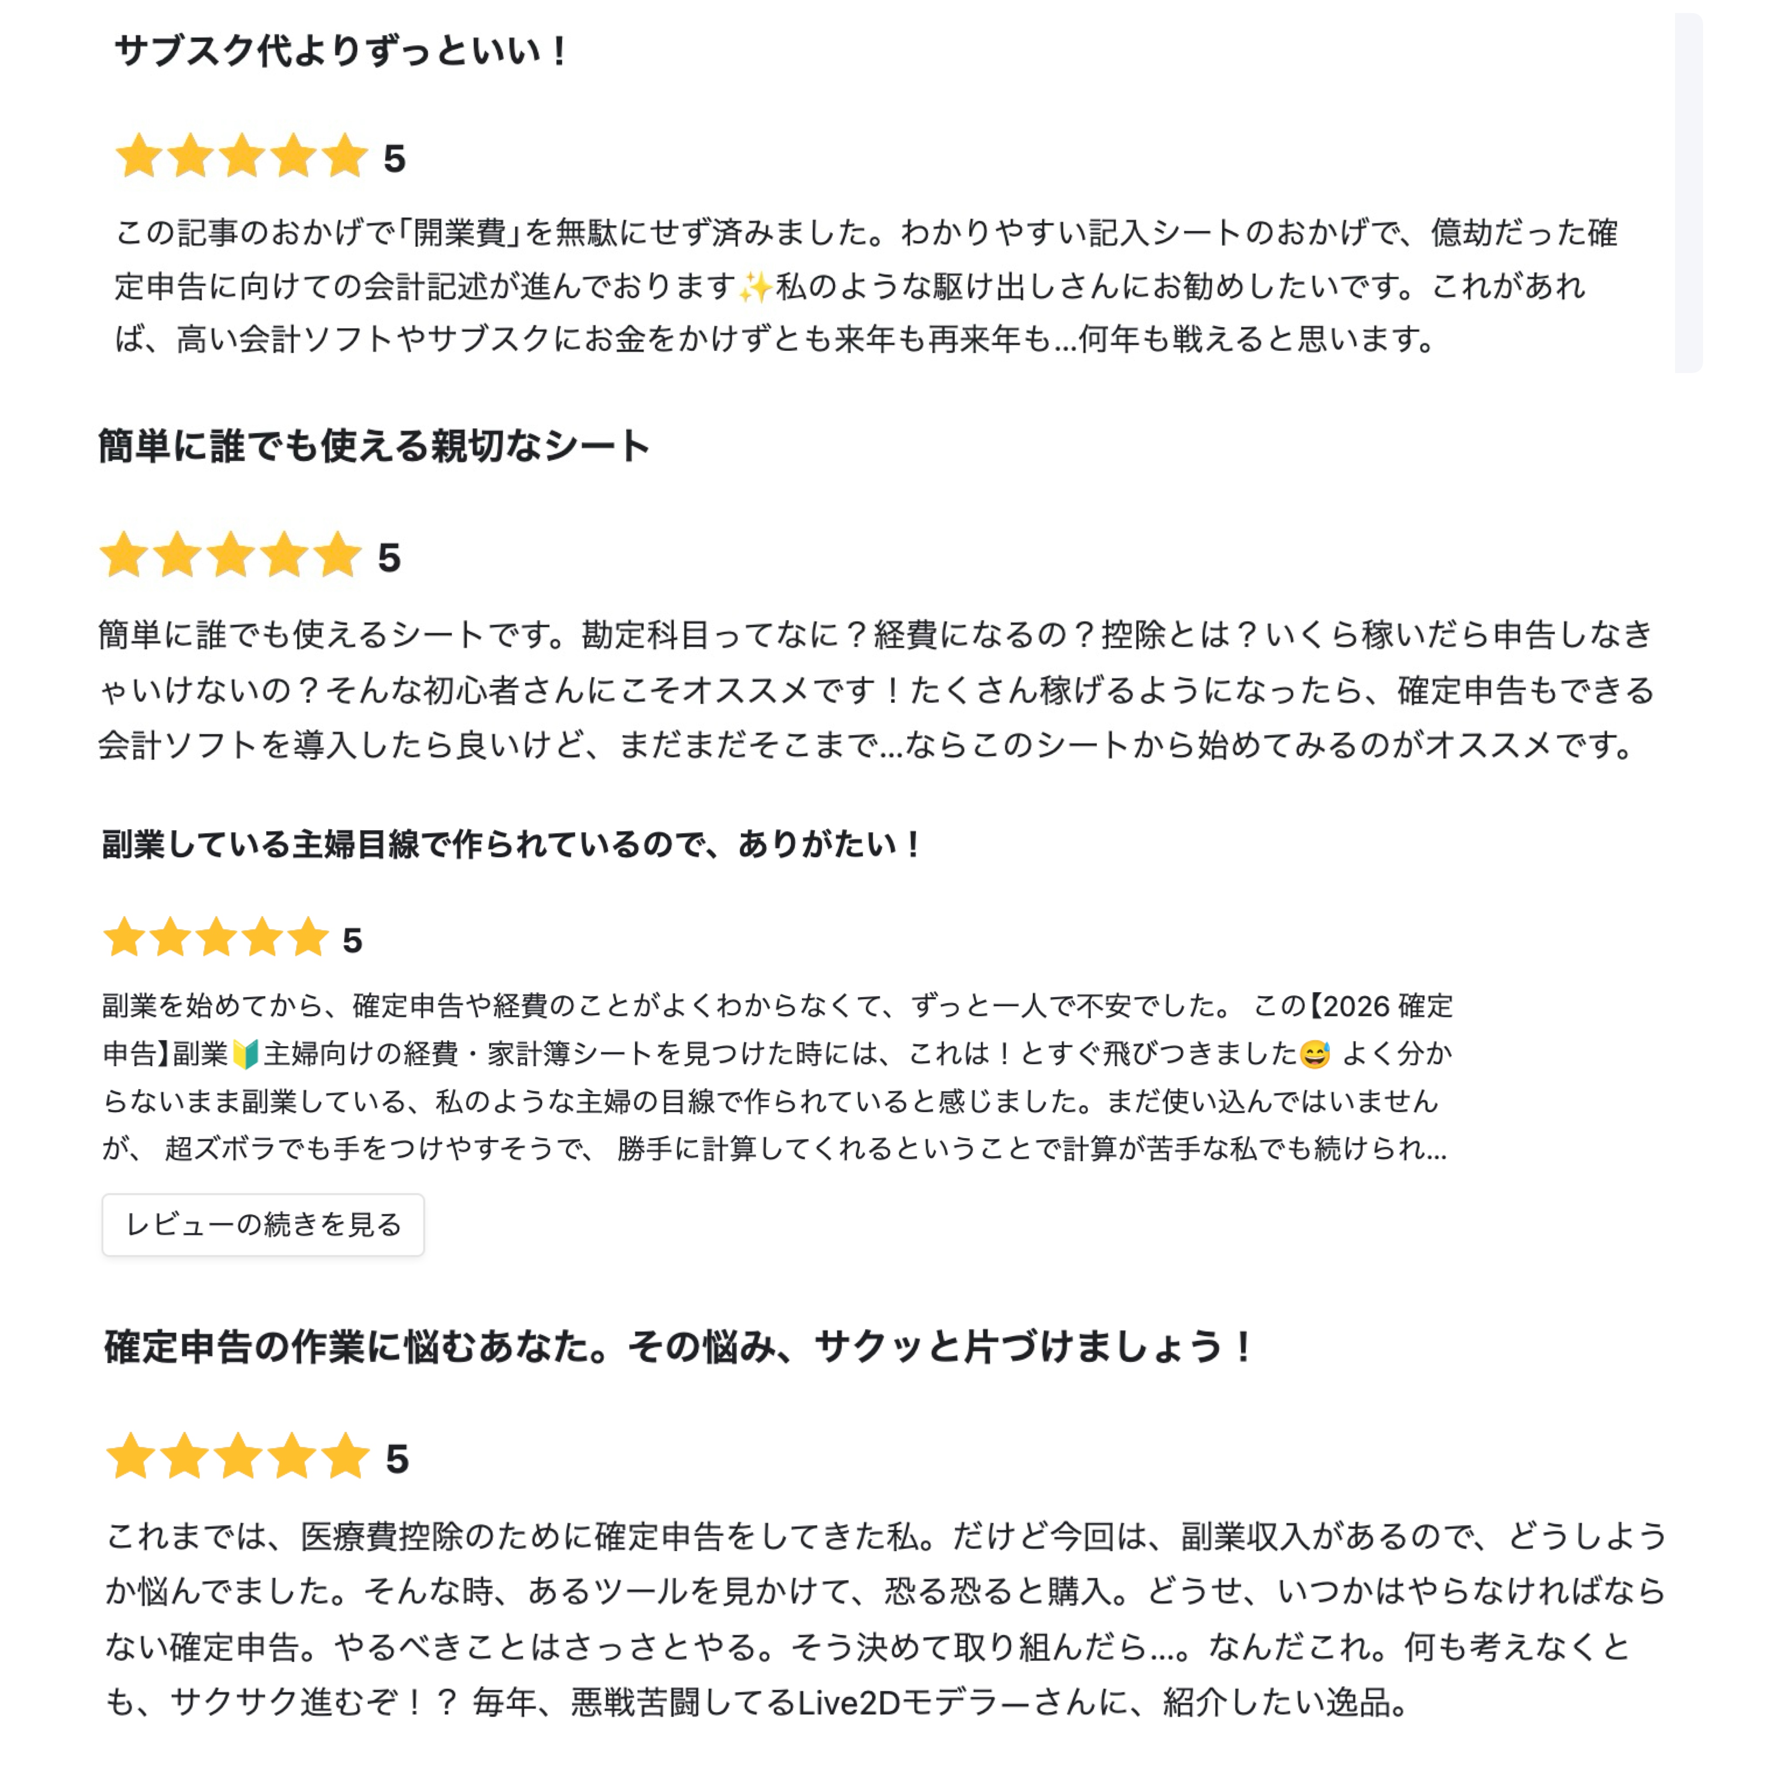Click the rating number 5 under the 副業している主婦目線 title
The width and height of the screenshot is (1785, 1785).
click(x=352, y=940)
